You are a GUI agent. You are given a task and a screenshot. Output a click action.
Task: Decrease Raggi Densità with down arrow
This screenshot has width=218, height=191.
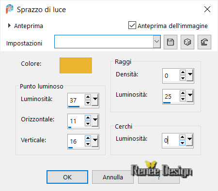click(183, 78)
